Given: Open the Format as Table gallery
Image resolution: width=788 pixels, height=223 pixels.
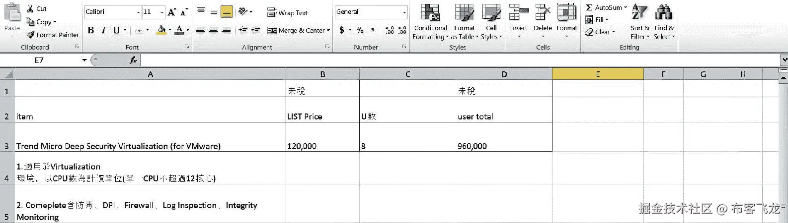Looking at the screenshot, I should tap(465, 21).
